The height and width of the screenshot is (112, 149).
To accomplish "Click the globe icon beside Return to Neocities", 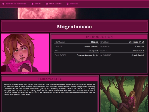I will tap(3, 4).
